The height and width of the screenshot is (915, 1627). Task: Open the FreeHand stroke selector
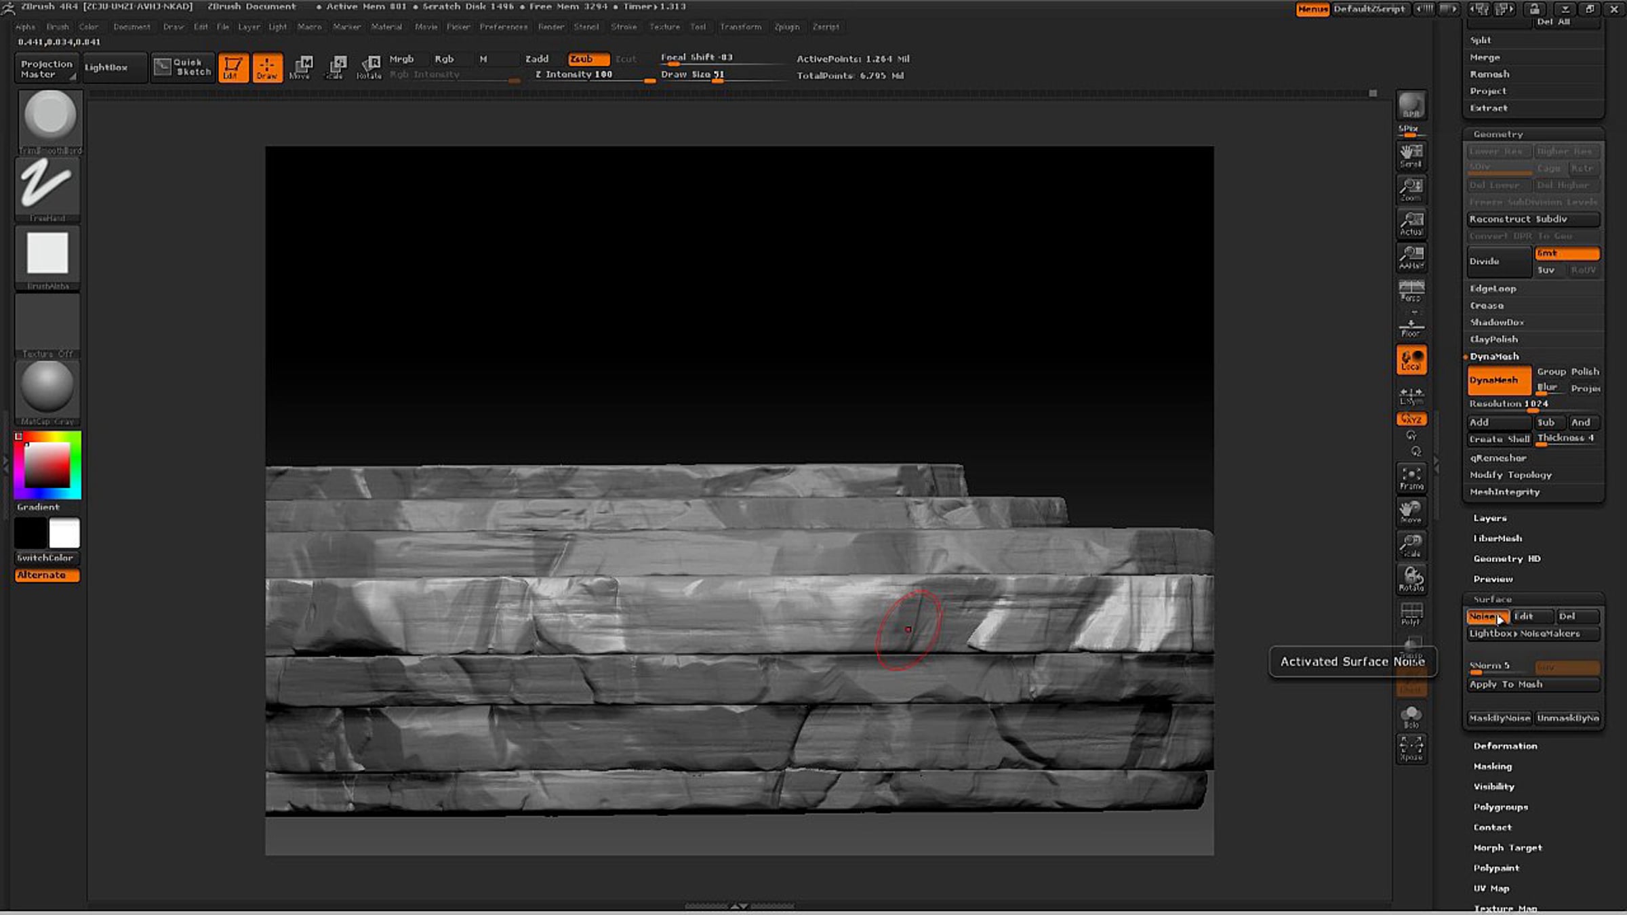[47, 188]
